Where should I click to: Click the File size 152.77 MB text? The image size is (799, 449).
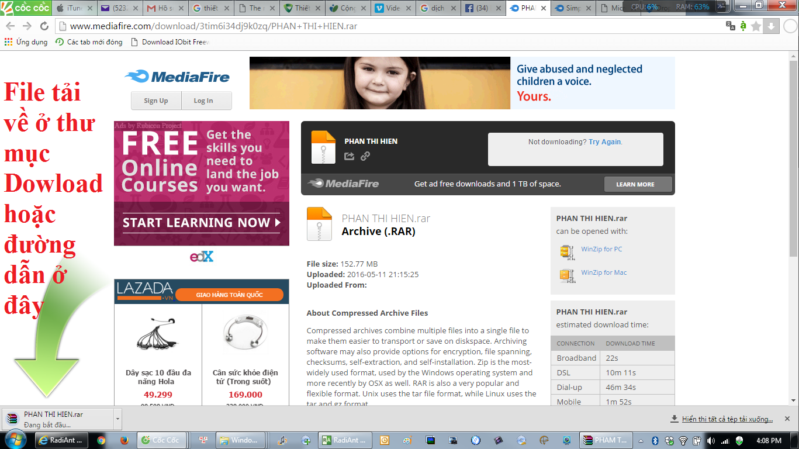[342, 264]
